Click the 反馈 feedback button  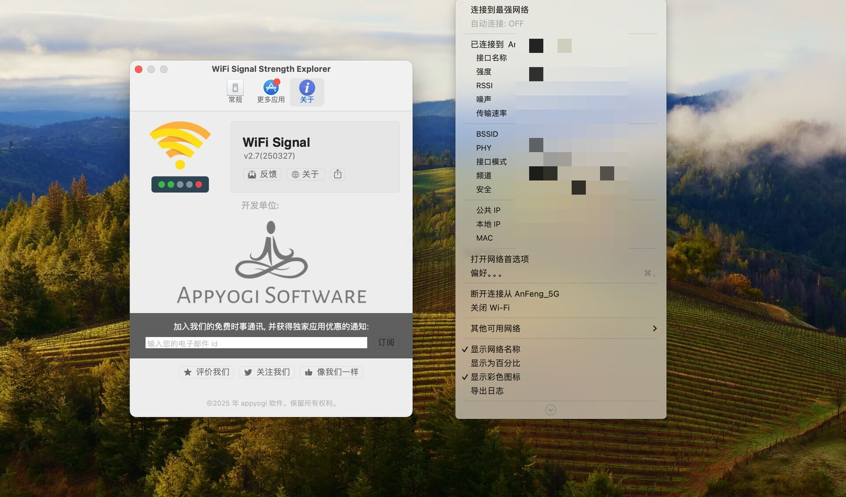coord(262,174)
